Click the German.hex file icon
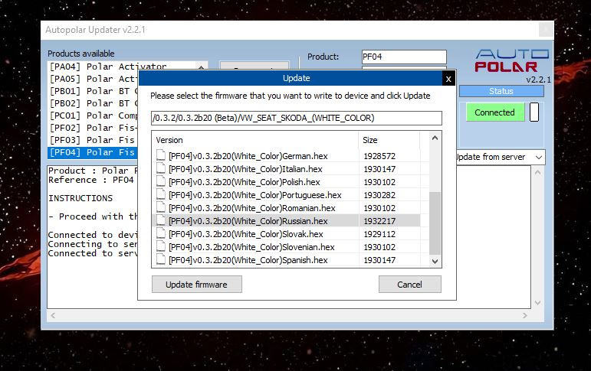 pyautogui.click(x=161, y=155)
